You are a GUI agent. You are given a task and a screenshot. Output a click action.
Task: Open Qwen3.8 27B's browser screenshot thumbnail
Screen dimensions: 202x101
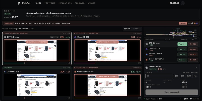[x=107, y=50]
